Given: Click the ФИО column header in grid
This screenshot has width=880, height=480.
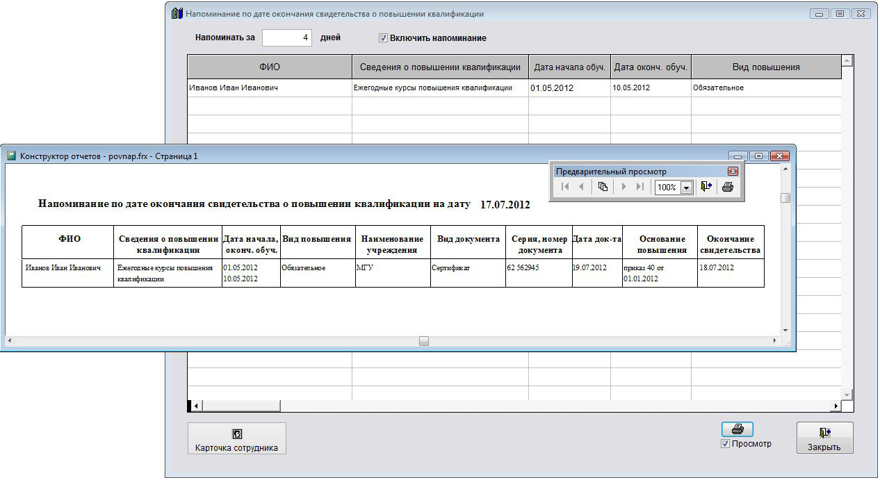Looking at the screenshot, I should point(270,67).
